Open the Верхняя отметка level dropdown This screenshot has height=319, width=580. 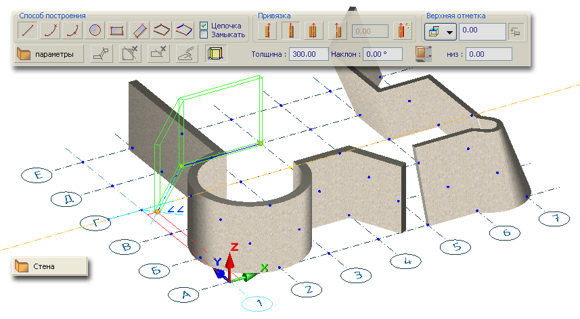[440, 30]
